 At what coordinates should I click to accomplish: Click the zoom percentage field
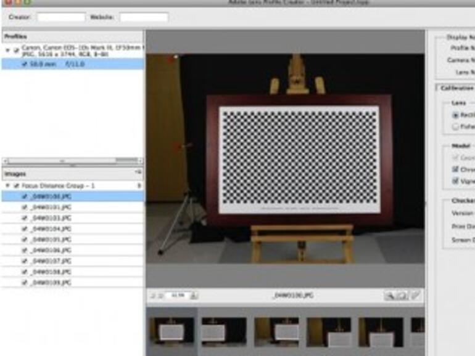point(178,295)
